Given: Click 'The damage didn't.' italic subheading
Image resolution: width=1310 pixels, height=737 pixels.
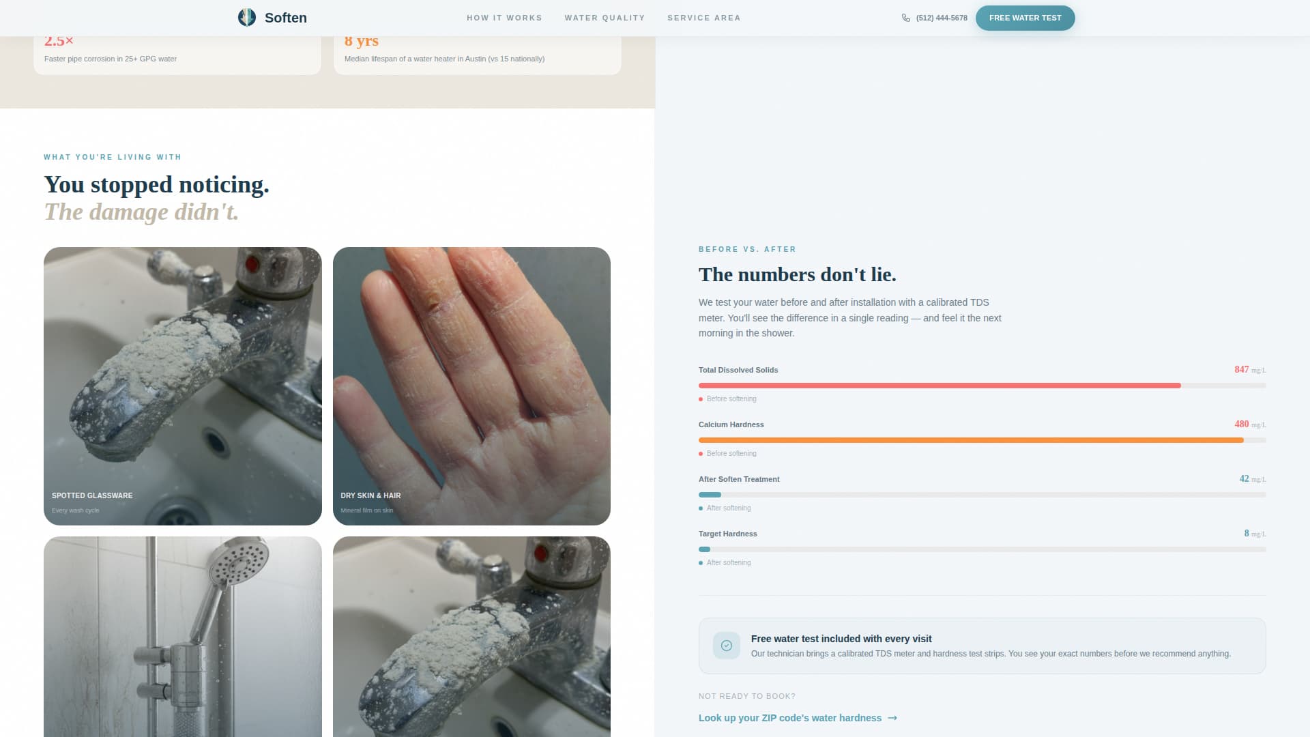Looking at the screenshot, I should (141, 212).
